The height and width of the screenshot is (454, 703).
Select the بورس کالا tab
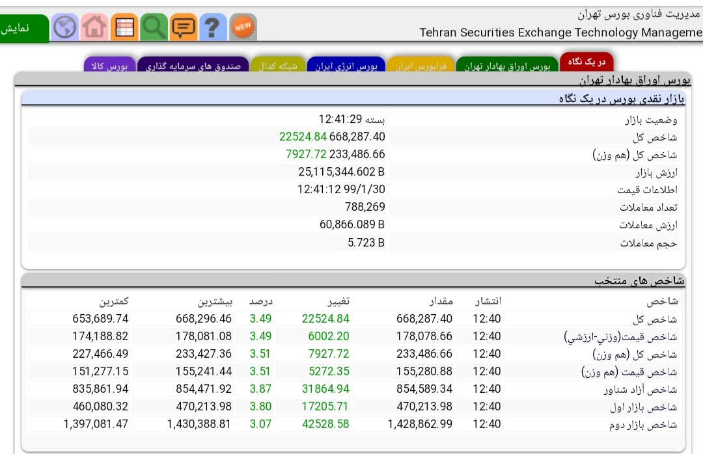tap(109, 65)
